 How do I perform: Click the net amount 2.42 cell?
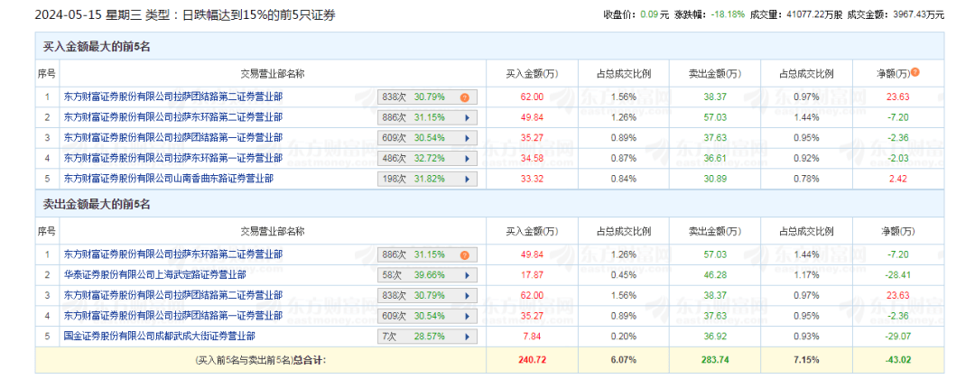(x=898, y=179)
